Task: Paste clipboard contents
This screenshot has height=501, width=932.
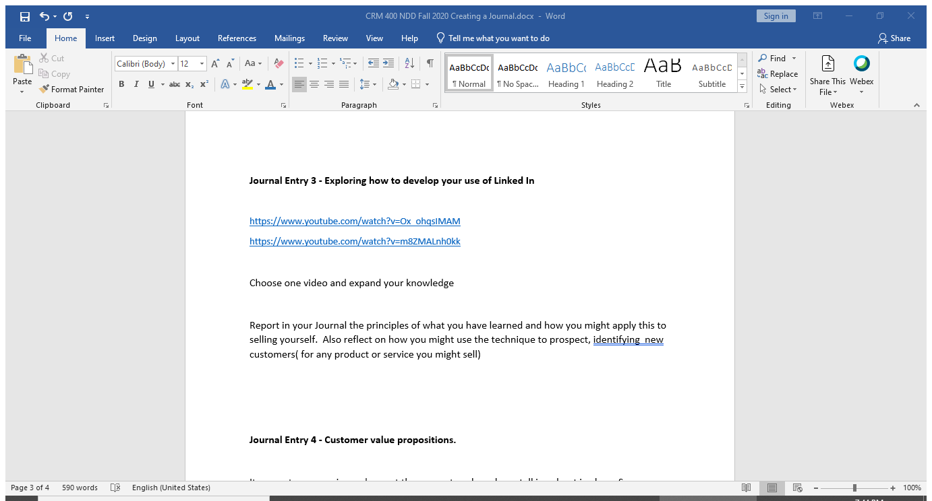Action: [22, 74]
